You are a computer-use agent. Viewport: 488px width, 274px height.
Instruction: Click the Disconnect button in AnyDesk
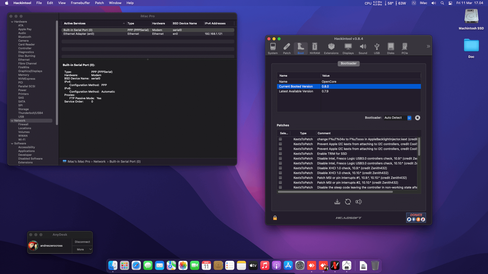coord(82,242)
